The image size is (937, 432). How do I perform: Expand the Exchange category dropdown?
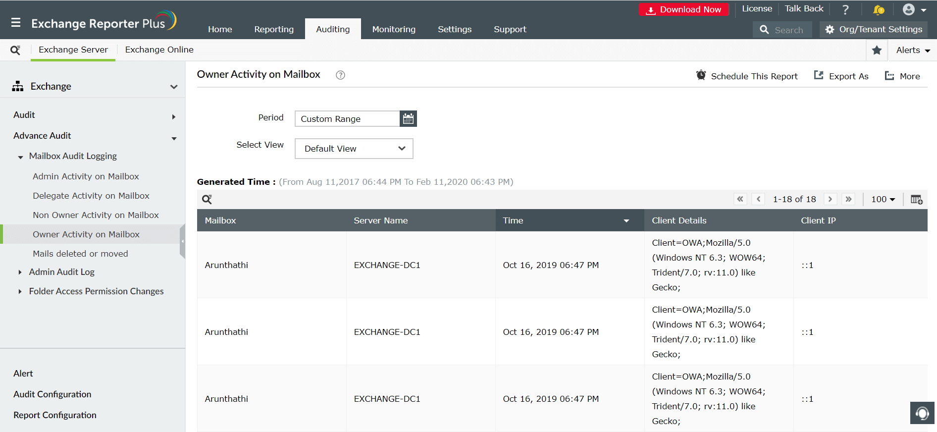click(x=173, y=87)
